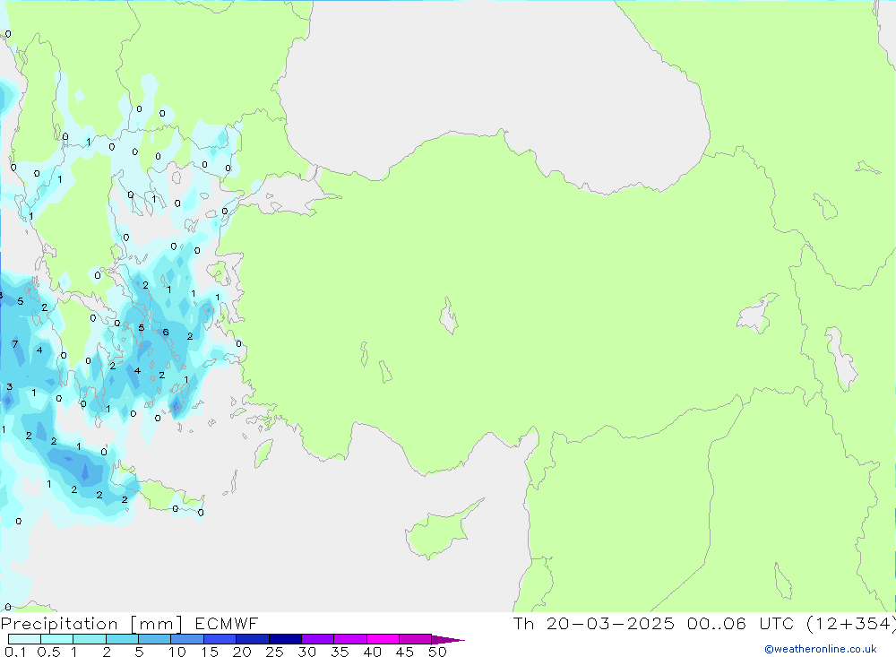Pick the 15–20 mm legend color box
Viewport: 896px width, 657px height.
(x=220, y=639)
